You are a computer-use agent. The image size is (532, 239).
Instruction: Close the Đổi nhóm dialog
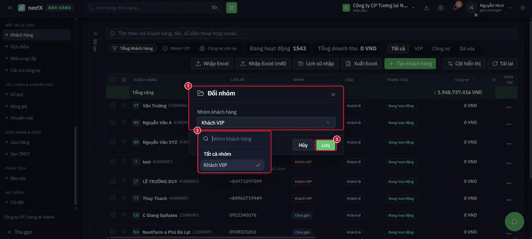(x=333, y=95)
